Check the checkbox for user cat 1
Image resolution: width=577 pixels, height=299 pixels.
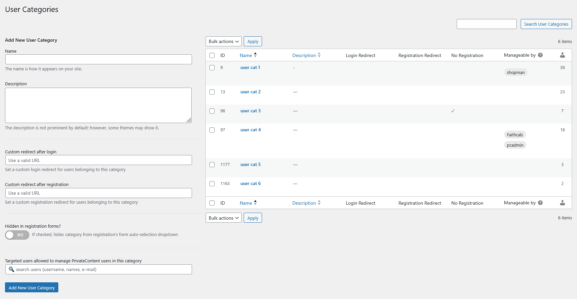click(212, 68)
